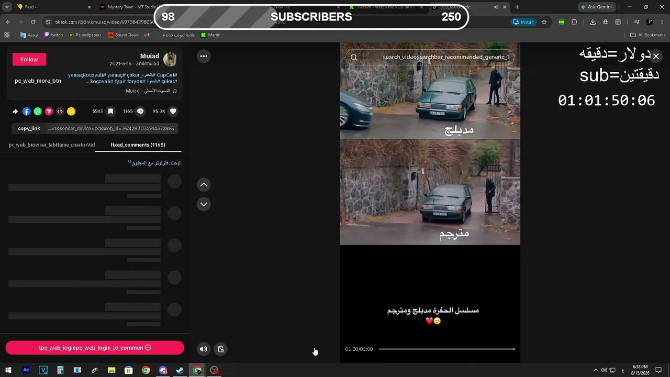Switch to the creator videos tab
Screen dimensions: 670x377
(52, 145)
